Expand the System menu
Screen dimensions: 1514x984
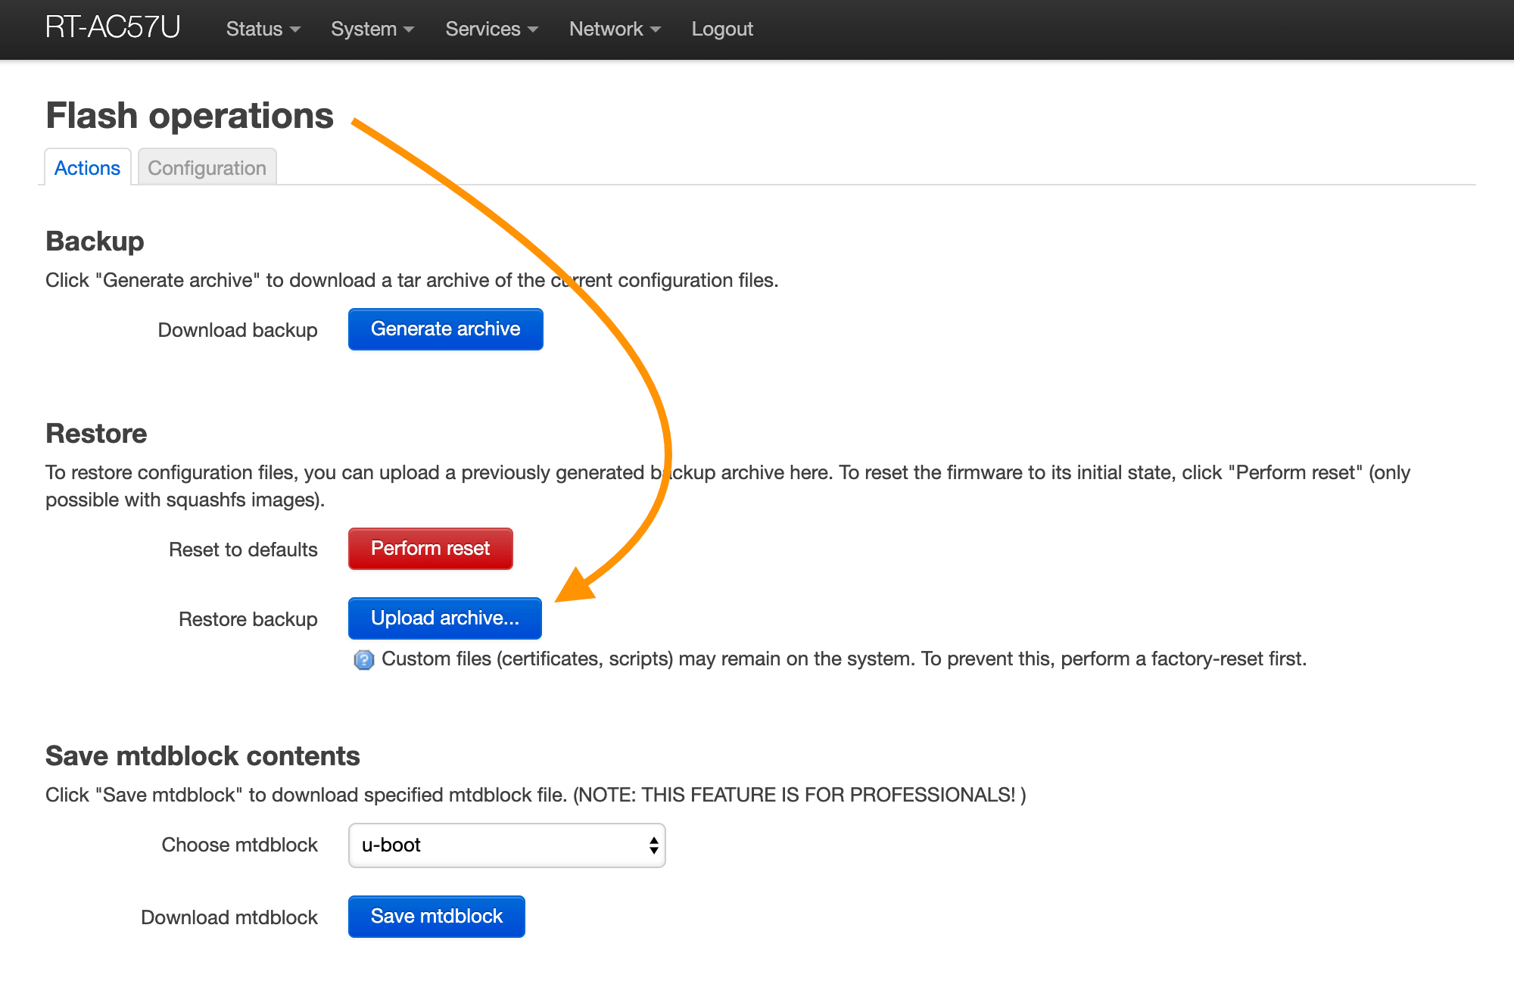click(x=372, y=29)
